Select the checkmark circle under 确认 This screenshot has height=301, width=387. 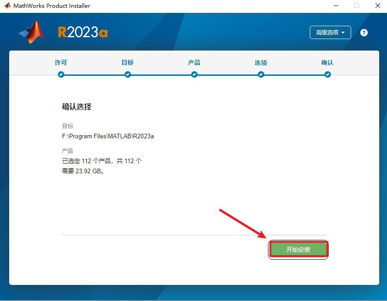328,74
